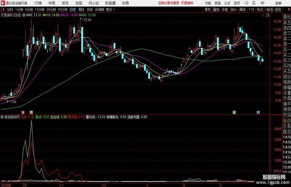
Task: Open the 公式 menu
Action: (227, 3)
